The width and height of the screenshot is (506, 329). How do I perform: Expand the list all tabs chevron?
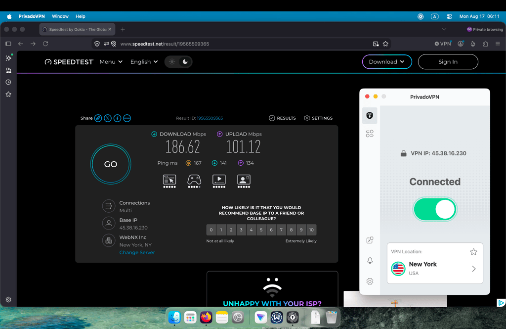[x=444, y=29]
